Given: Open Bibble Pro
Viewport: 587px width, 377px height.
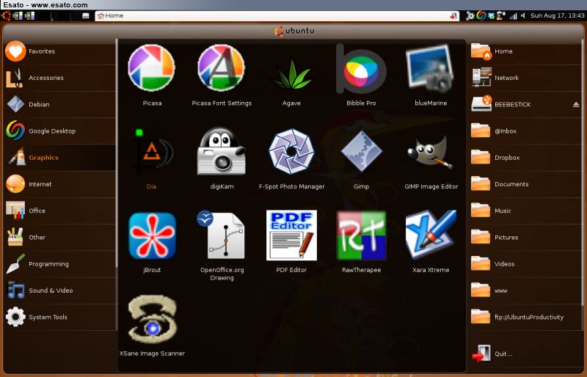Looking at the screenshot, I should point(361,75).
